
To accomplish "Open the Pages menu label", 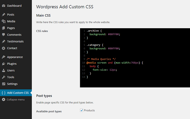I will (x=11, y=28).
